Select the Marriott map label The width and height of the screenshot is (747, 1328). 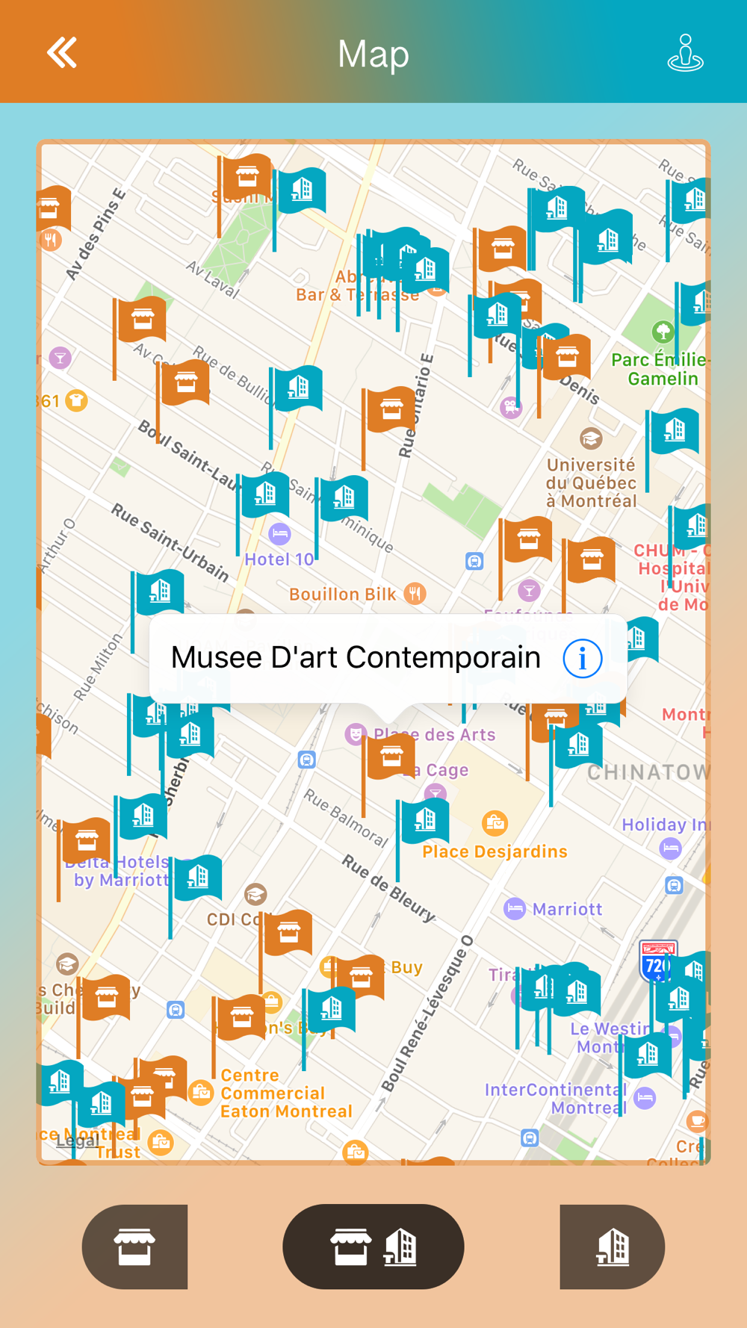coord(567,909)
